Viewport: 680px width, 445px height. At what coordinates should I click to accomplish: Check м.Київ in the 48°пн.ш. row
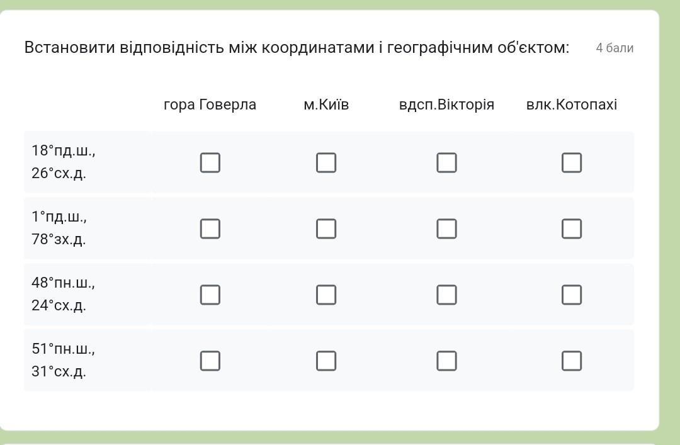(326, 295)
